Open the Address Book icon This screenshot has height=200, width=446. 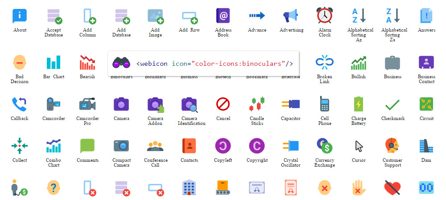click(223, 16)
